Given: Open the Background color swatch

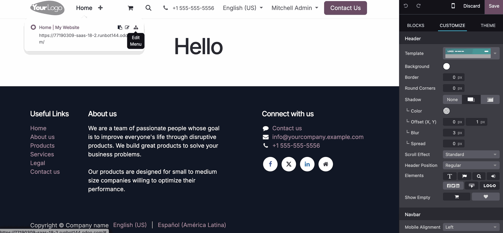Looking at the screenshot, I should [x=446, y=66].
